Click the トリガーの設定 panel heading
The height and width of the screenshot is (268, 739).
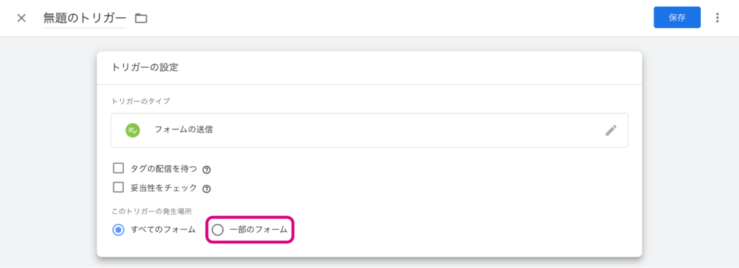pos(145,68)
